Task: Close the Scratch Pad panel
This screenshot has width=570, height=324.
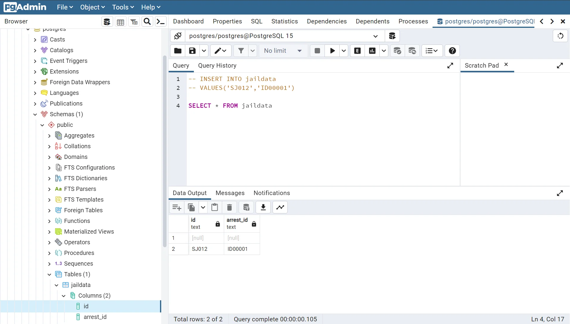Action: point(506,65)
